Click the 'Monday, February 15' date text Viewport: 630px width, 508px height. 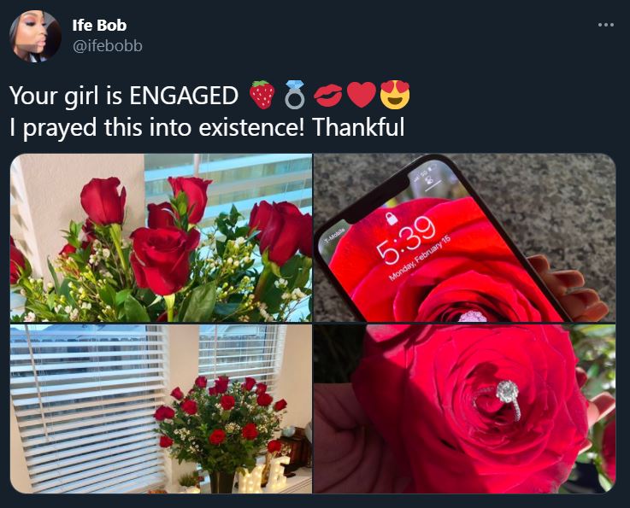click(420, 260)
